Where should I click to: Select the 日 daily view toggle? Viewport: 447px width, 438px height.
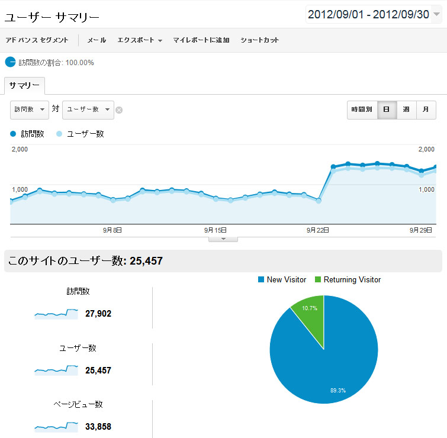coord(387,109)
